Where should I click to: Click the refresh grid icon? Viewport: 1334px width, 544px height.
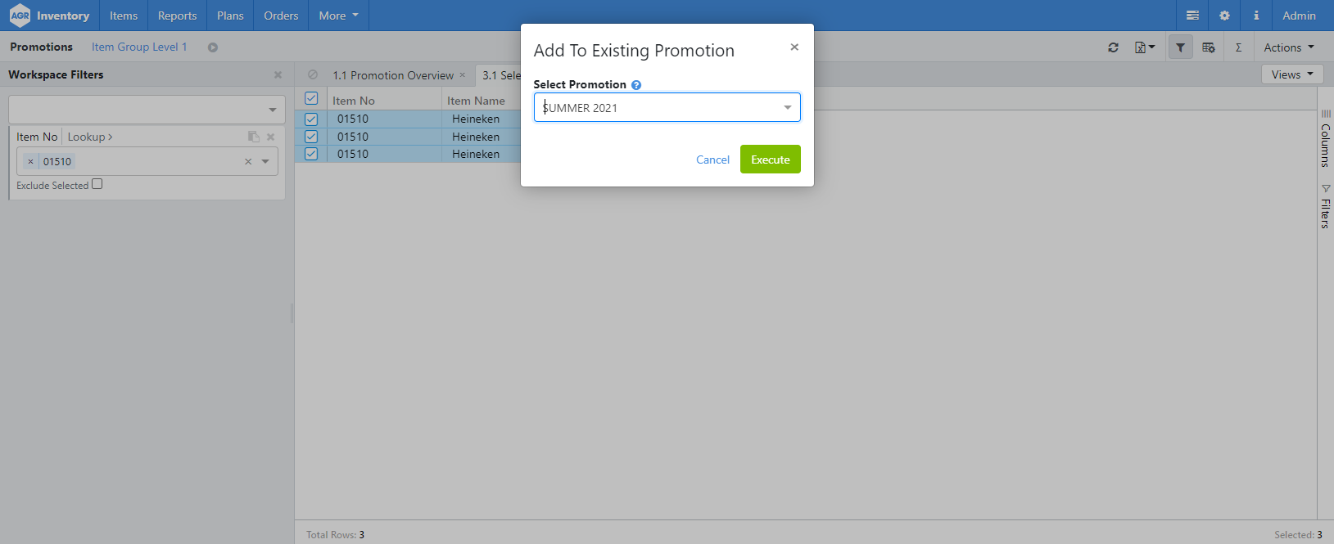click(1113, 47)
